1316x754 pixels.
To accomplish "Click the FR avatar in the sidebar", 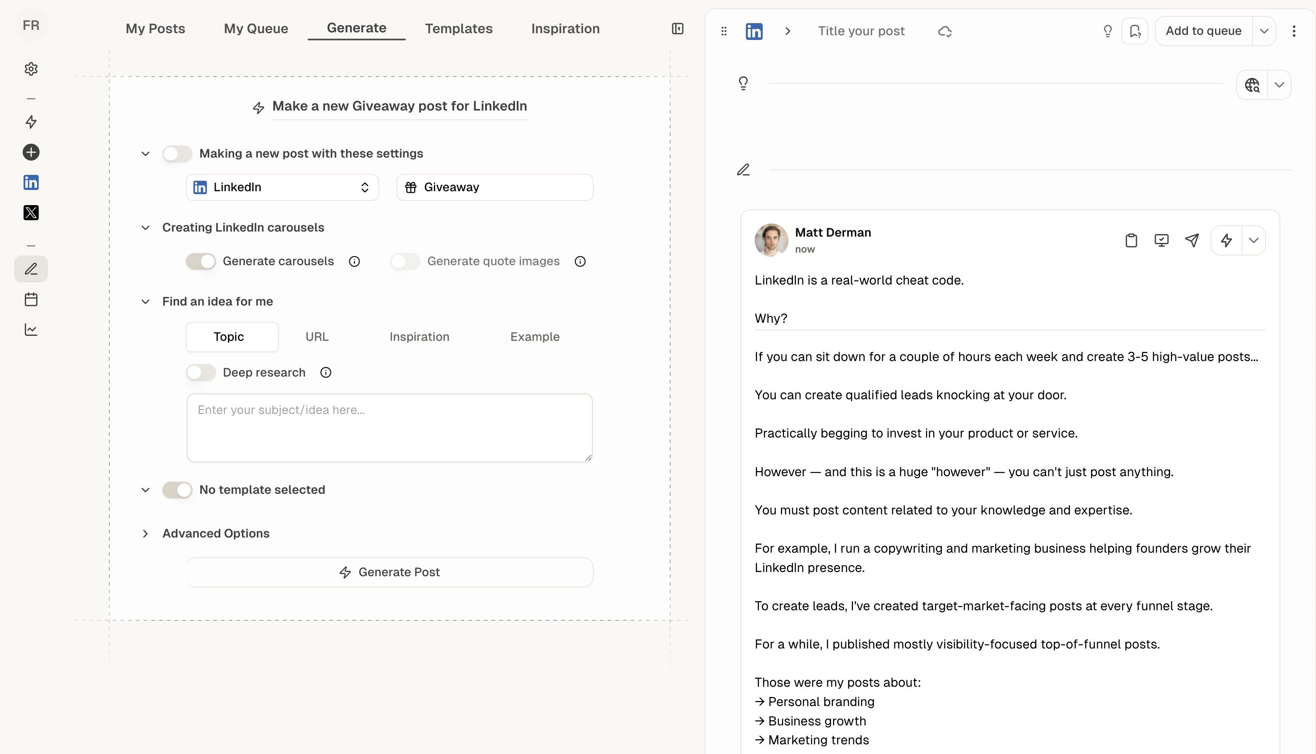I will click(31, 25).
